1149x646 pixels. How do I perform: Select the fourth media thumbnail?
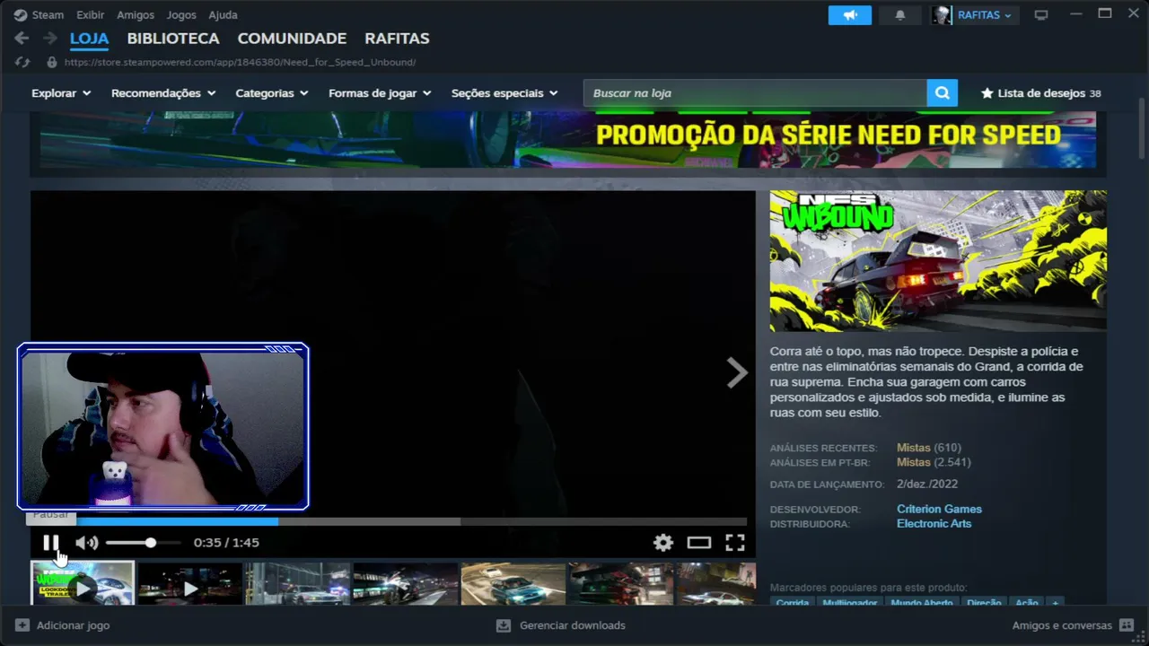tap(406, 584)
